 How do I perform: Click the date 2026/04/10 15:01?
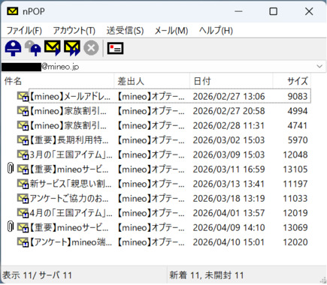tap(229, 242)
